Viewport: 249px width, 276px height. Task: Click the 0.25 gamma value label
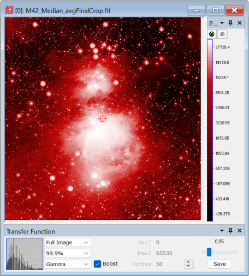(219, 242)
